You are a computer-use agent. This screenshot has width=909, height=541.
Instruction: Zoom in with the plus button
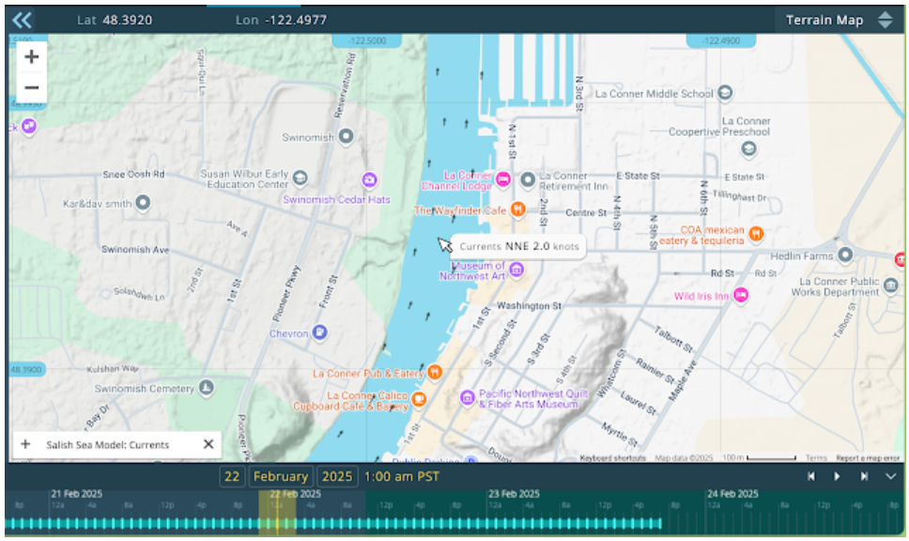32,57
